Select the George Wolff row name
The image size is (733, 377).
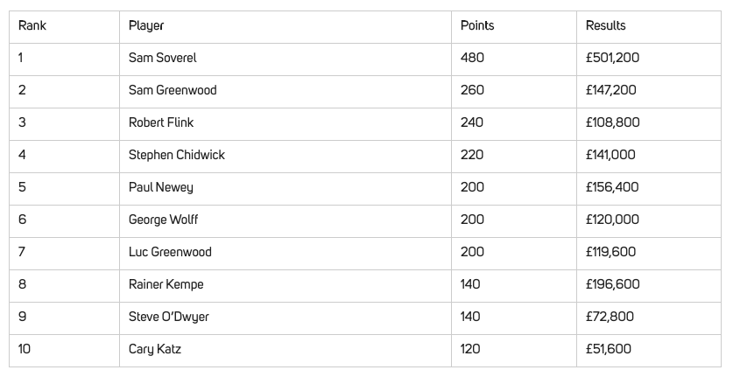(163, 220)
